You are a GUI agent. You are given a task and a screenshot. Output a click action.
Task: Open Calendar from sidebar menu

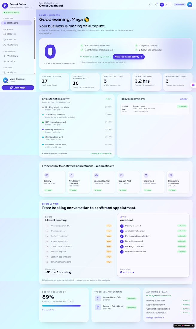click(17, 39)
